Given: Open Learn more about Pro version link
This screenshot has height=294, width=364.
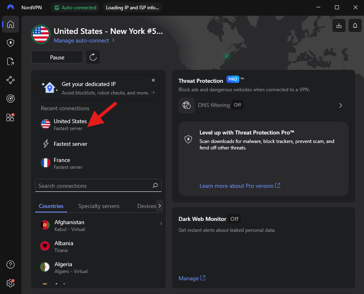Looking at the screenshot, I should tap(240, 186).
